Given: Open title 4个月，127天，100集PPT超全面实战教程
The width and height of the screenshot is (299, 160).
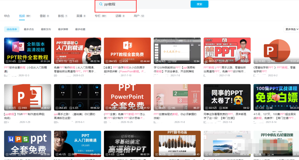Looking at the screenshot, I should pos(275,116).
